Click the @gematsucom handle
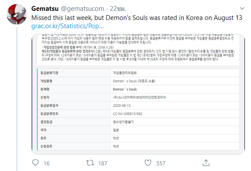Image resolution: width=251 pixels, height=171 pixels. click(83, 9)
